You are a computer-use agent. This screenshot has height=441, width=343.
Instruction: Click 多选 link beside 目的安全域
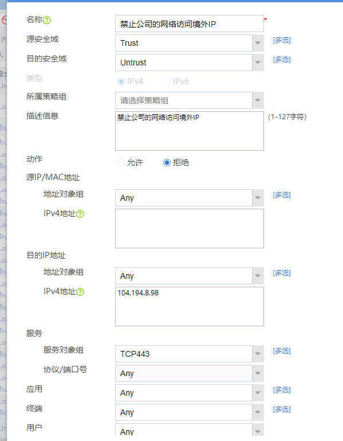282,60
